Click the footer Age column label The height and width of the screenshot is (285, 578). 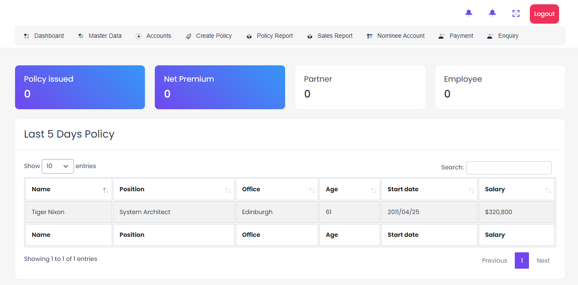pos(332,235)
